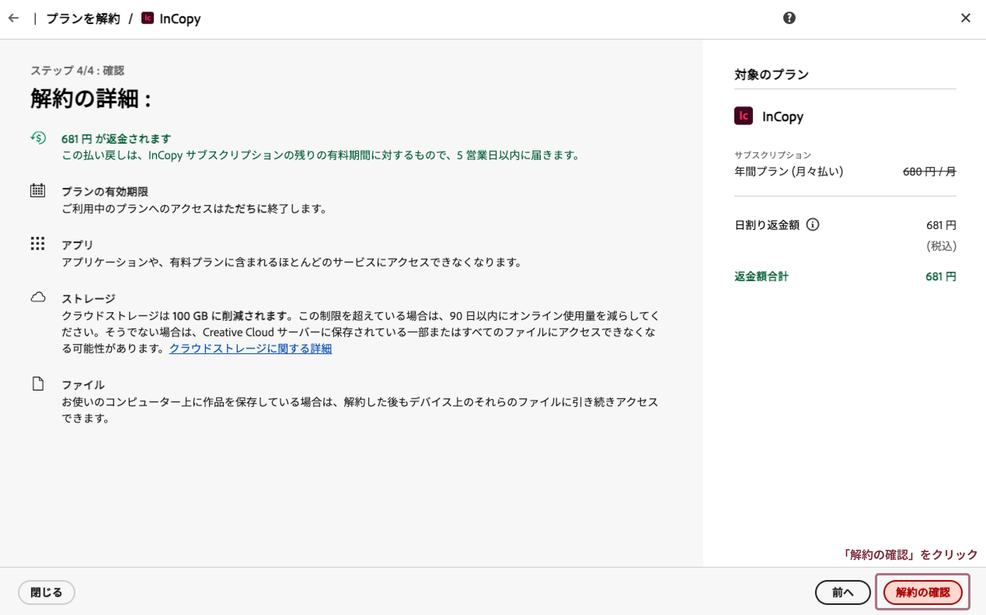Click the 閉じる button
Image resolution: width=986 pixels, height=615 pixels.
click(46, 592)
